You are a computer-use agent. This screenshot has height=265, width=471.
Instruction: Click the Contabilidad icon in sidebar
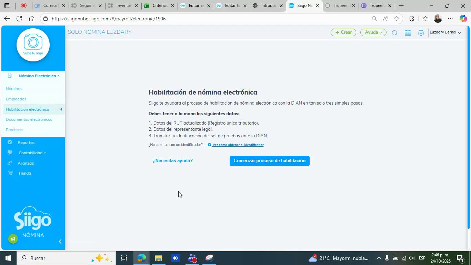pos(10,153)
